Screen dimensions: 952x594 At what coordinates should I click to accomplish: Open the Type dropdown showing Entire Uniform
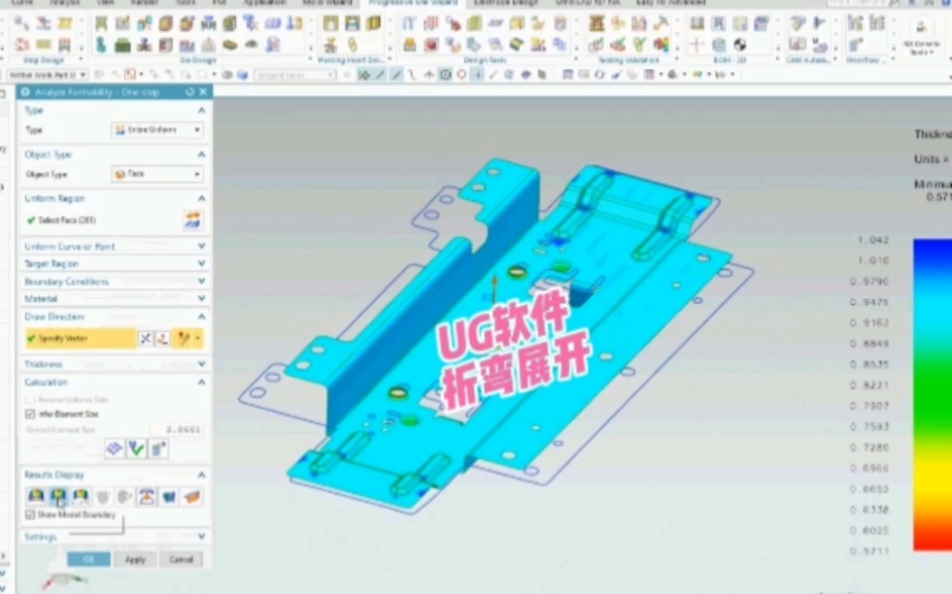click(155, 128)
